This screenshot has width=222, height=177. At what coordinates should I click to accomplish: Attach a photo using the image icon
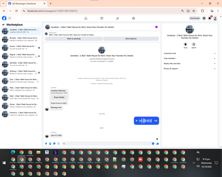point(50,143)
